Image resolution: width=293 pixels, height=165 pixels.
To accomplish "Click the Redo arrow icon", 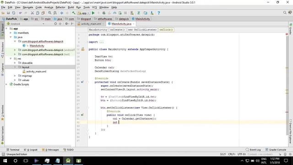I will 26,13.
